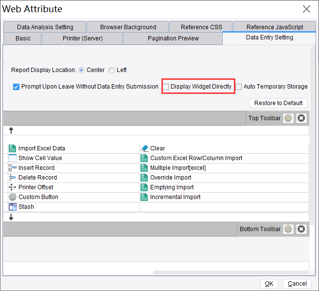Click the horizontal scrollbar at the bottom

(x=231, y=273)
